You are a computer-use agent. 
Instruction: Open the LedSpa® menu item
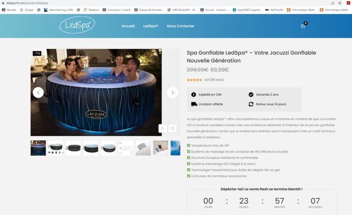pyautogui.click(x=150, y=26)
